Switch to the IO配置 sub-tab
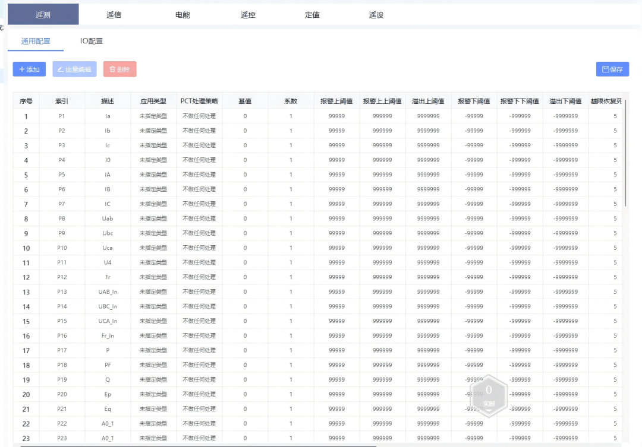642x447 pixels. (92, 42)
